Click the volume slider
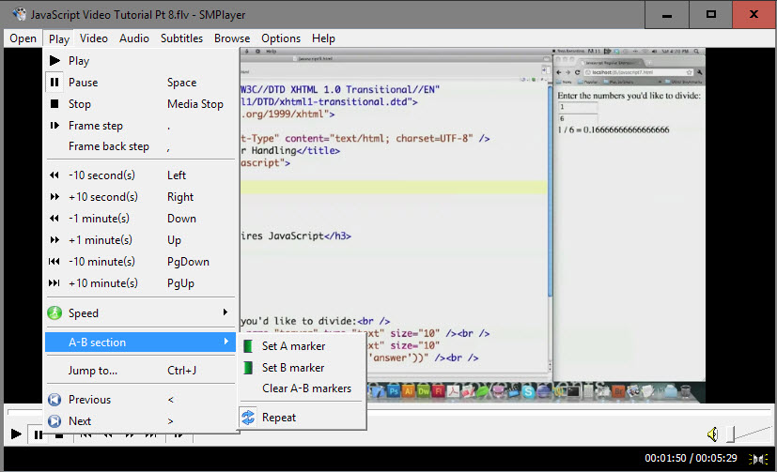This screenshot has height=472, width=777. coord(749,434)
